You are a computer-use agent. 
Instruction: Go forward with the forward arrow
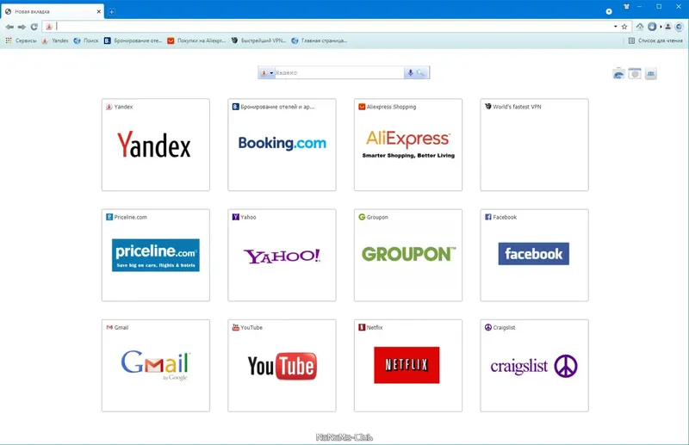click(x=22, y=27)
